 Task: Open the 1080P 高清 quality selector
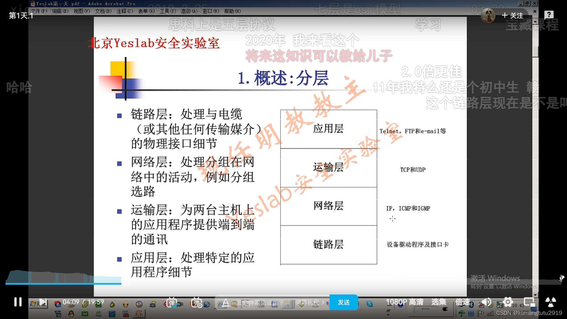[x=404, y=302]
